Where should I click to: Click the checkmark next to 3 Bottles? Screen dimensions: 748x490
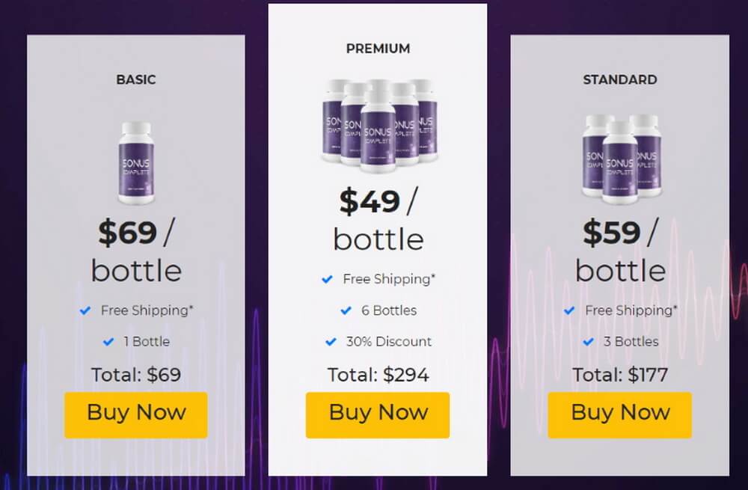[x=588, y=342]
